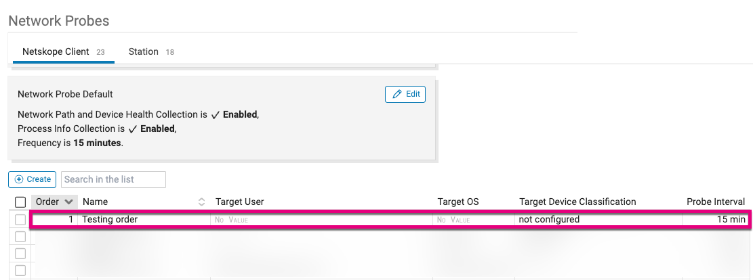The height and width of the screenshot is (280, 753).
Task: Open the Testing order probe entry
Action: (110, 220)
